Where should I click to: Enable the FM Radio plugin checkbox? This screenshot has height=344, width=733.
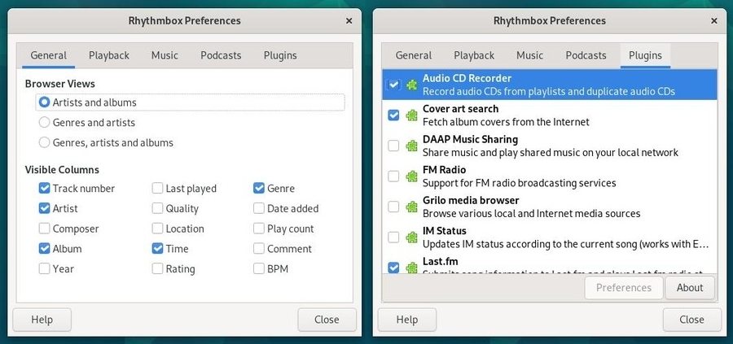tap(393, 176)
